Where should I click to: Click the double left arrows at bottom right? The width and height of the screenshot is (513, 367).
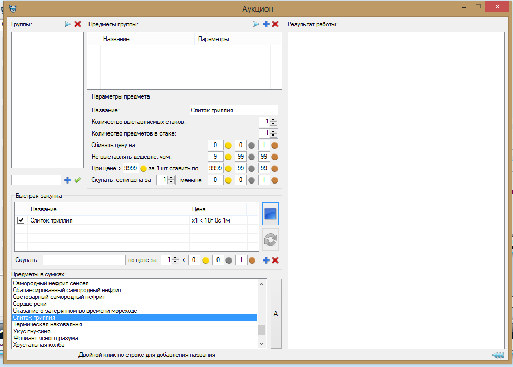pyautogui.click(x=497, y=355)
